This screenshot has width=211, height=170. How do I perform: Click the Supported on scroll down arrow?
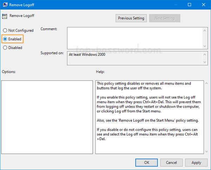tap(205, 62)
